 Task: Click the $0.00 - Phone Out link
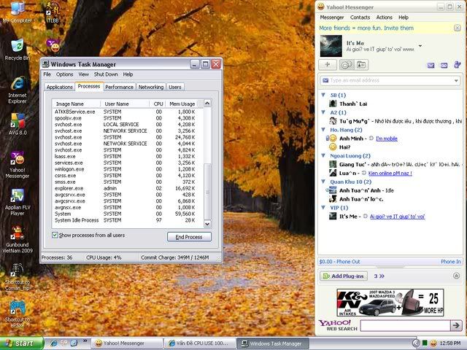[339, 262]
